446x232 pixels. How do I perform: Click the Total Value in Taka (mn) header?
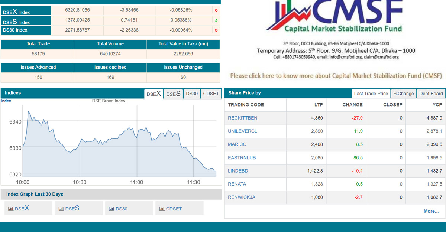183,44
